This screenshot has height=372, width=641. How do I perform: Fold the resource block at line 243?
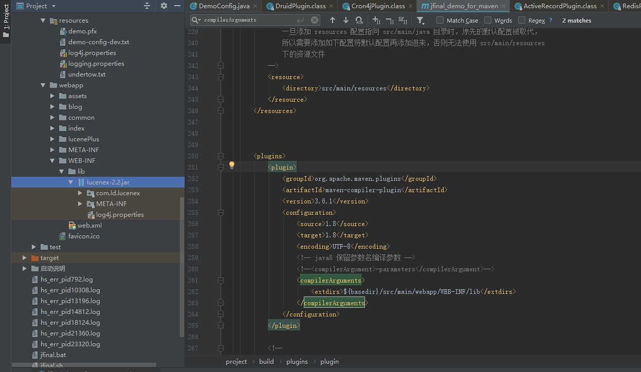coord(221,77)
